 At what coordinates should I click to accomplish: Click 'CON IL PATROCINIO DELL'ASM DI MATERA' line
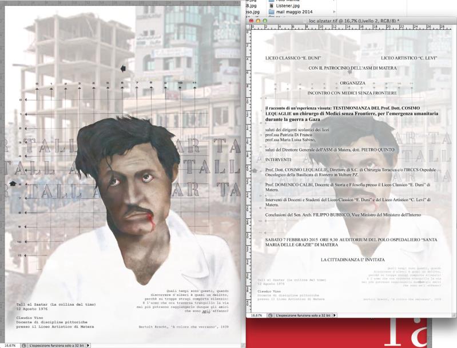click(353, 68)
